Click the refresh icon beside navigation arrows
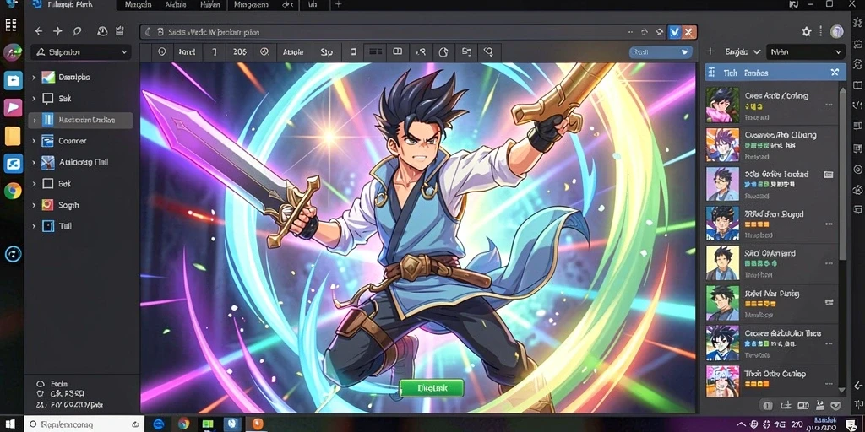865x432 pixels. [77, 31]
